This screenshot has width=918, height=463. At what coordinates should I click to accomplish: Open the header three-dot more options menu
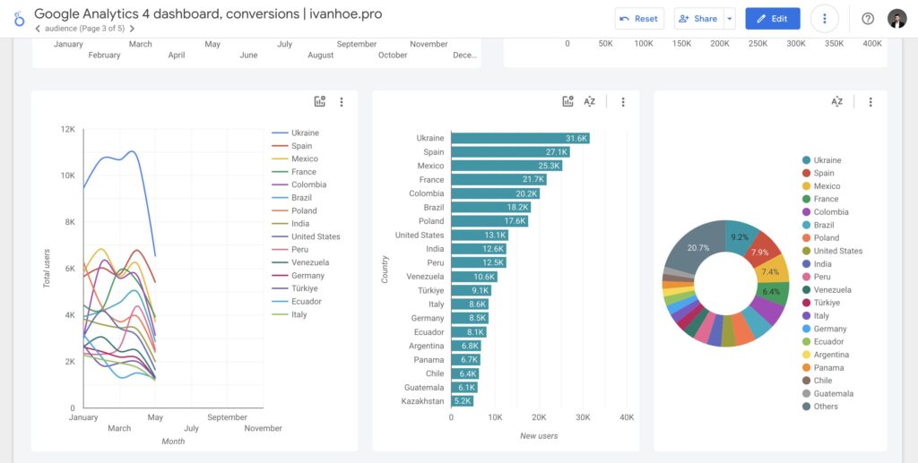(824, 19)
